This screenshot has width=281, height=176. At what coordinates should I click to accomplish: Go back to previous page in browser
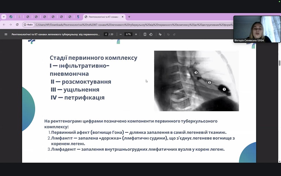[x=4, y=25]
